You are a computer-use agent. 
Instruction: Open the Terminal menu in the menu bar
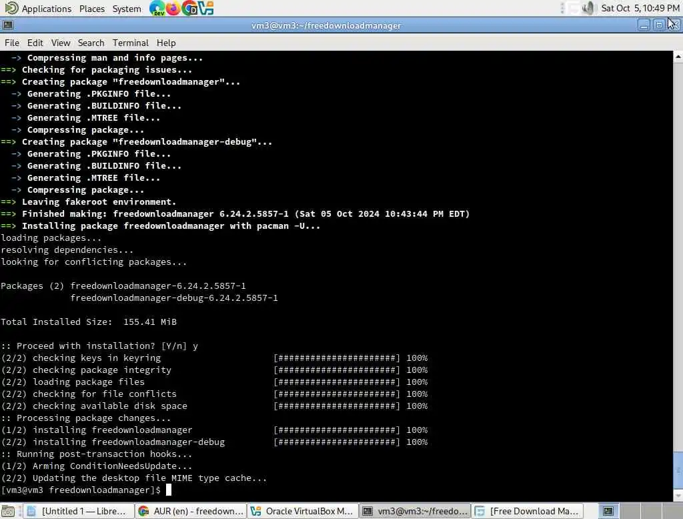click(131, 43)
